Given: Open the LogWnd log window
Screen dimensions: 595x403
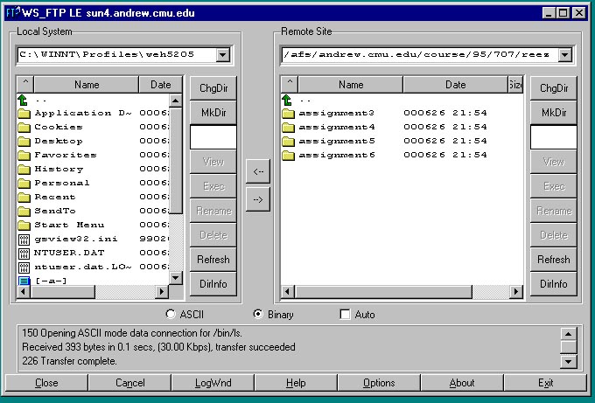Looking at the screenshot, I should coord(213,383).
